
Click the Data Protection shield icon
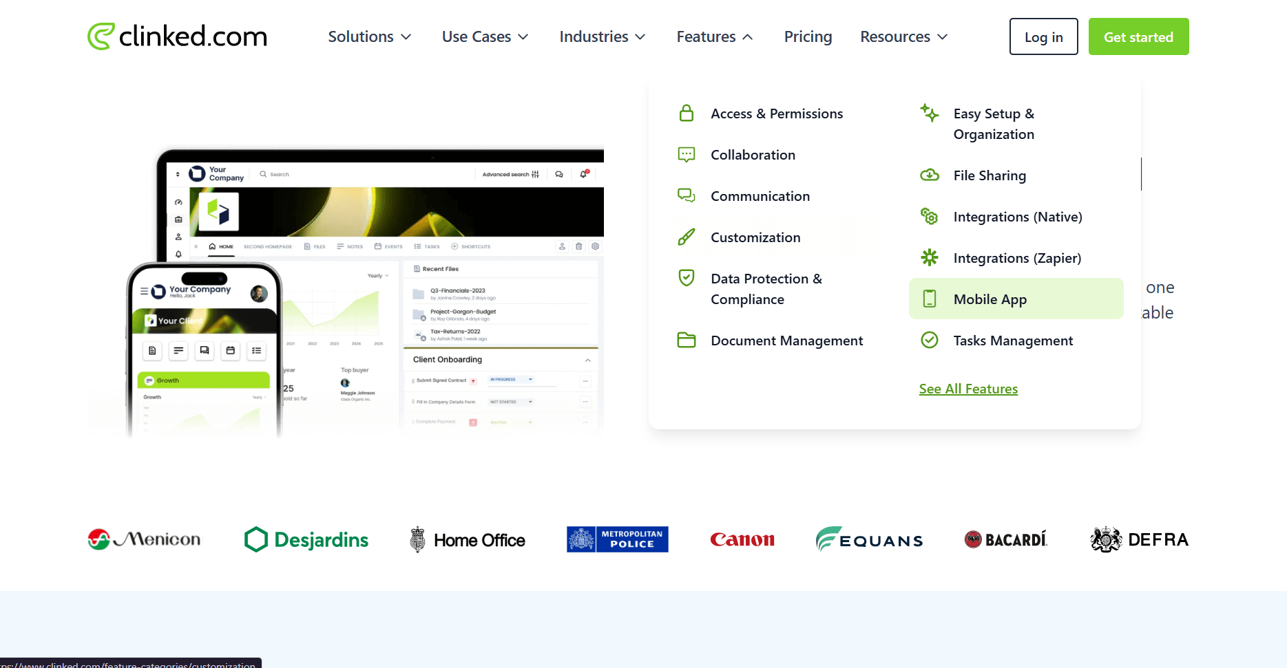pos(687,278)
